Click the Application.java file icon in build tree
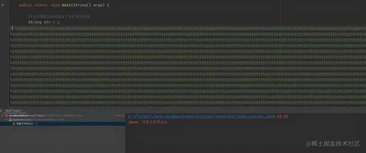The width and height of the screenshot is (366, 153). click(10, 120)
